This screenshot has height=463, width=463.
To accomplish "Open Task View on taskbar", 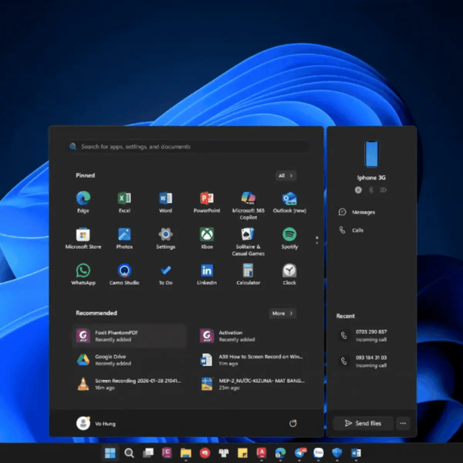I will pos(148,453).
